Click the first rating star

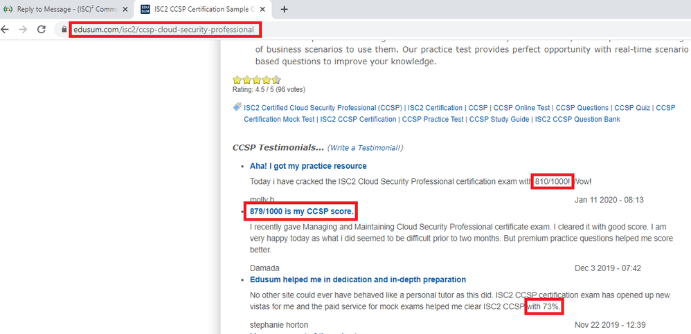[237, 80]
